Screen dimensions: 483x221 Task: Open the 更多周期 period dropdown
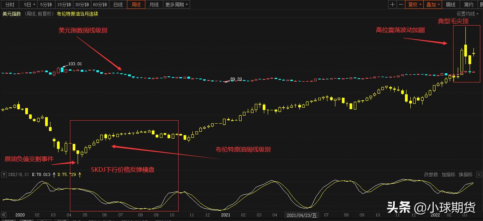tap(174, 5)
